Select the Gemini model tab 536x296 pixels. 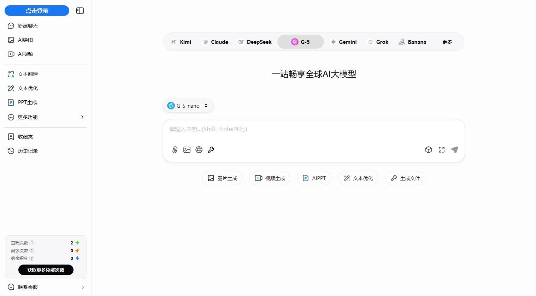point(343,42)
